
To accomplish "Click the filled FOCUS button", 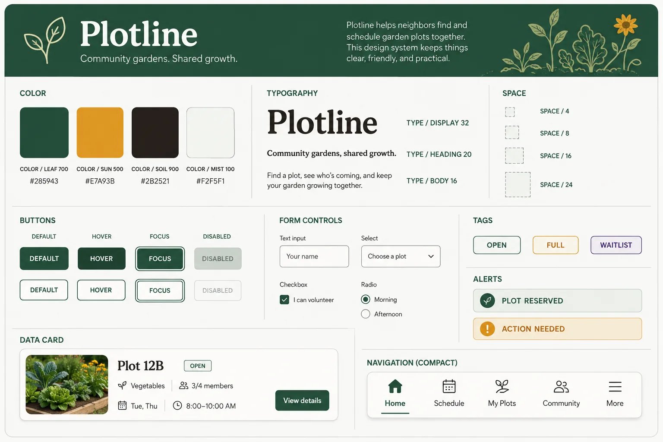I will click(x=160, y=259).
